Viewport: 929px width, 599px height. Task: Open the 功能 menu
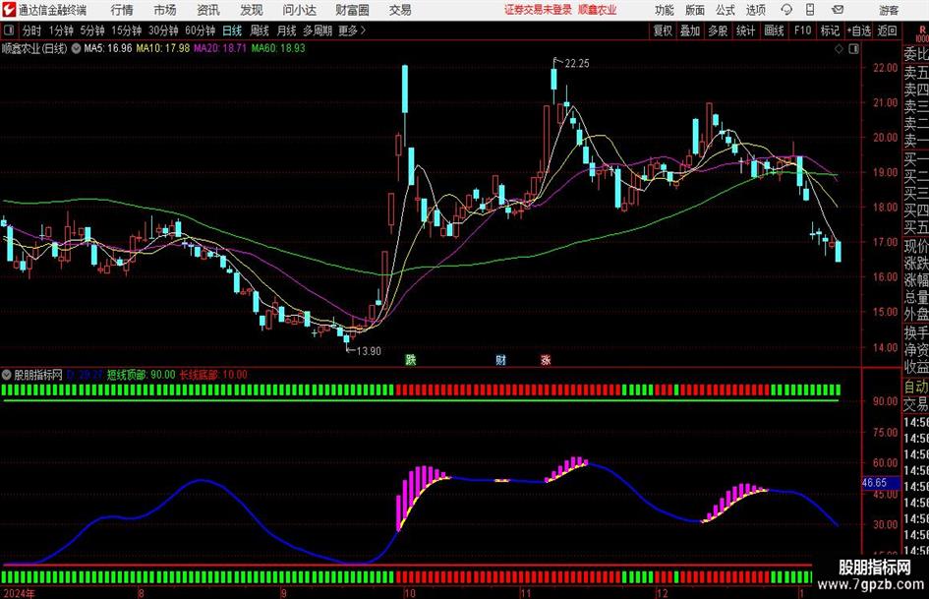pyautogui.click(x=665, y=10)
